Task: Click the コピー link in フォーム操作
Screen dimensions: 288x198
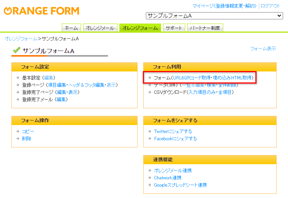Action: (28, 131)
